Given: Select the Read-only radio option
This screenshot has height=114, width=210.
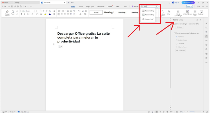Looking at the screenshot, I should coord(176,37).
